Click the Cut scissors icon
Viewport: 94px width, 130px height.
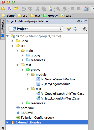point(38,9)
